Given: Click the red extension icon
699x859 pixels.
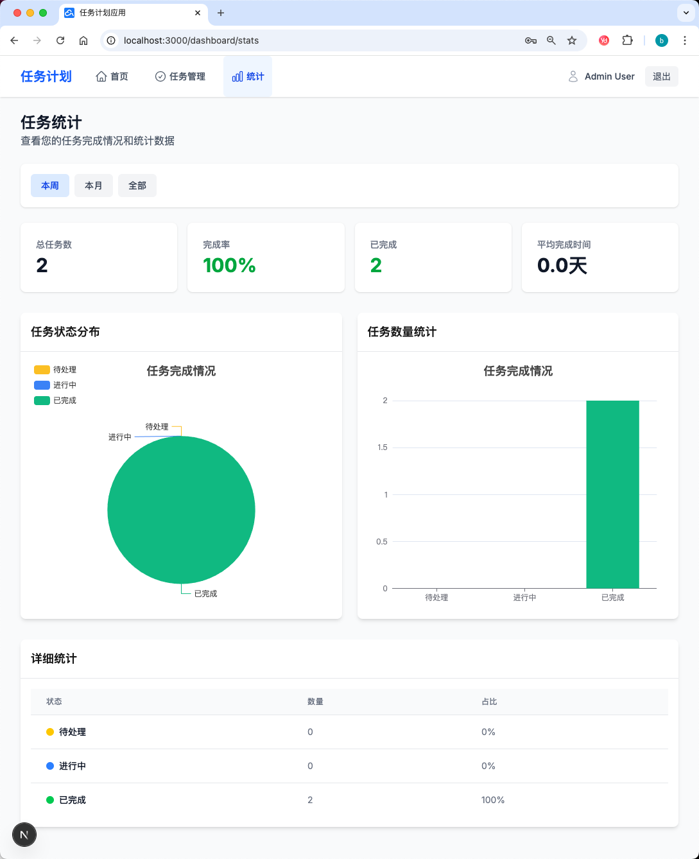Looking at the screenshot, I should coord(604,40).
